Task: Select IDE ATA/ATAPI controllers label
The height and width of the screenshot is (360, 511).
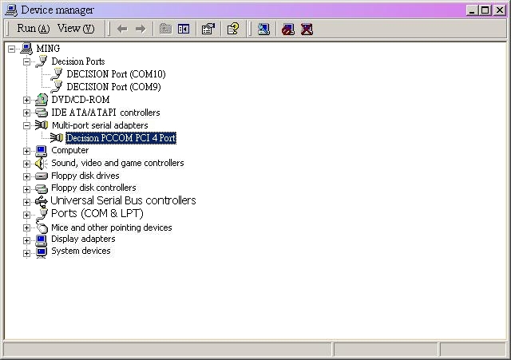Action: click(105, 113)
